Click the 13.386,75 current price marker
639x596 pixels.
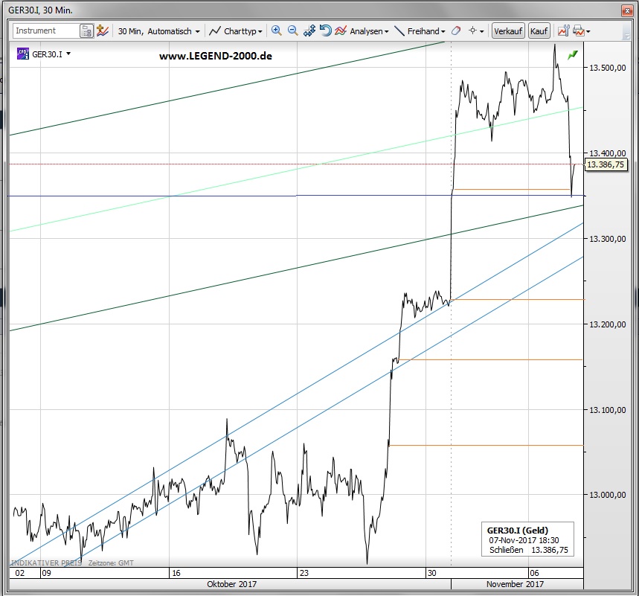click(x=606, y=164)
